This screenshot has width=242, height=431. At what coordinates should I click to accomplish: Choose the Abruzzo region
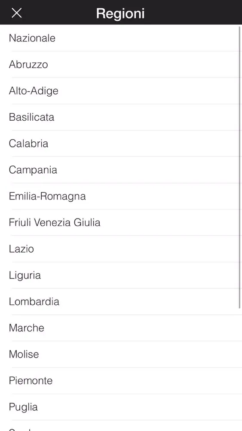(121, 64)
